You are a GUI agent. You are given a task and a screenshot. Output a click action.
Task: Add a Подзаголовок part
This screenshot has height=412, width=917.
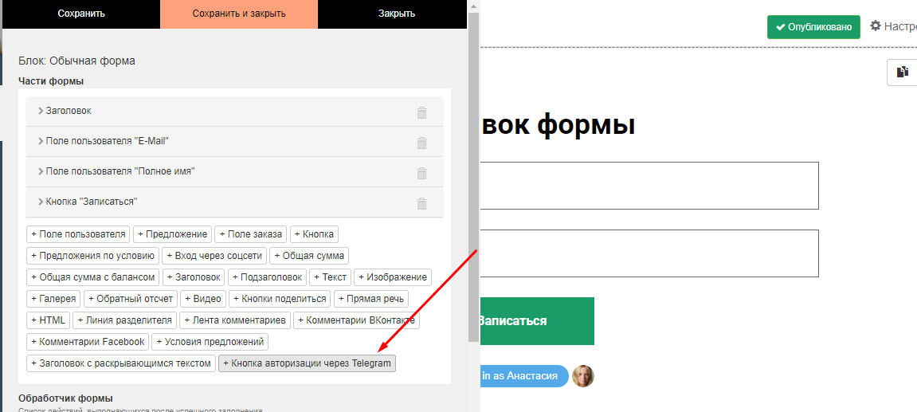[267, 277]
